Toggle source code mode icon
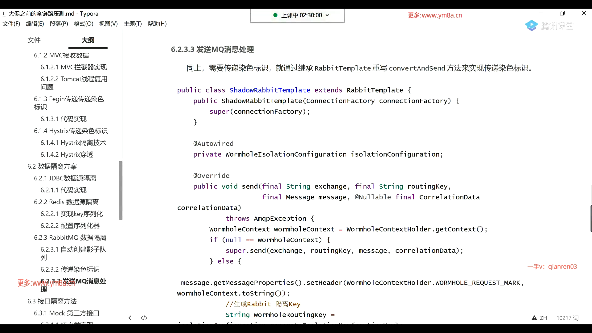The width and height of the screenshot is (592, 333). coord(144,318)
